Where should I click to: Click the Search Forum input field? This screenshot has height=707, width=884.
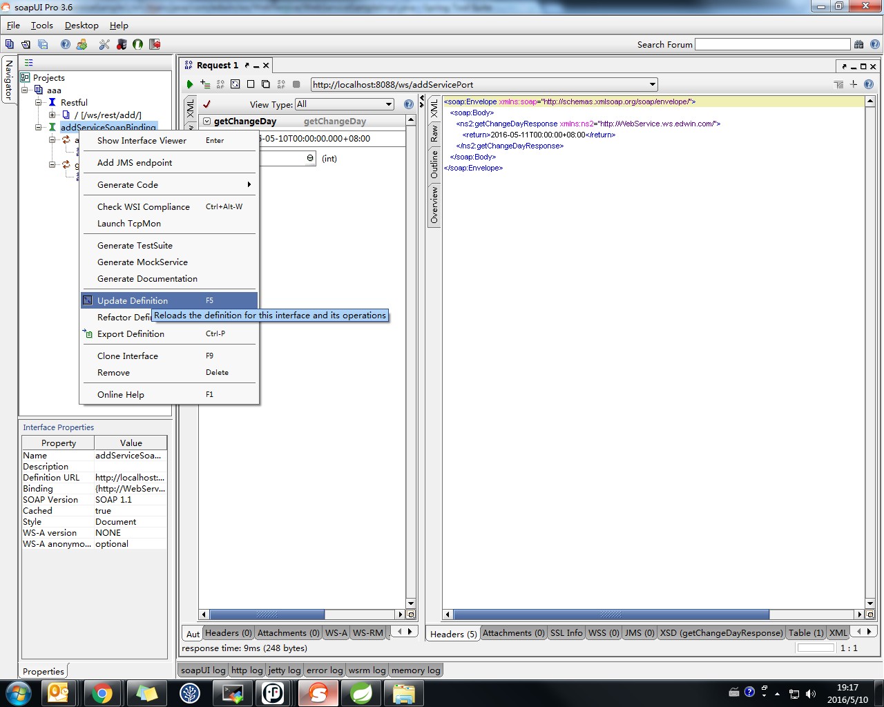click(772, 44)
